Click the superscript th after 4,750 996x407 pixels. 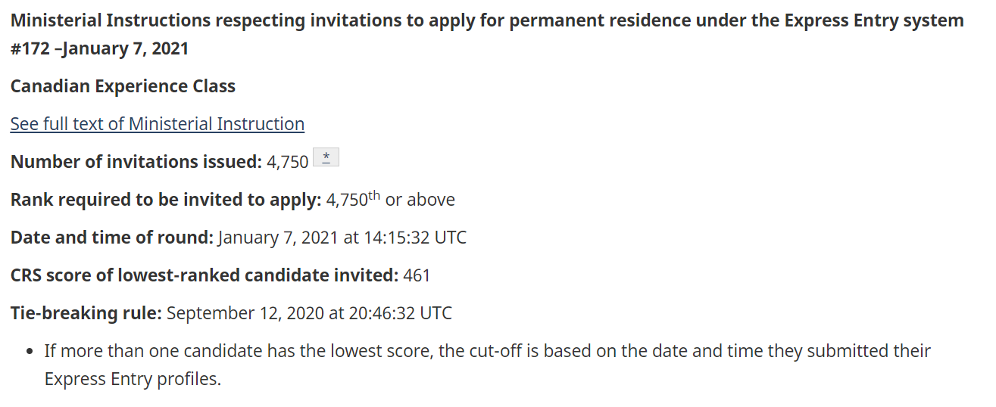(x=373, y=196)
